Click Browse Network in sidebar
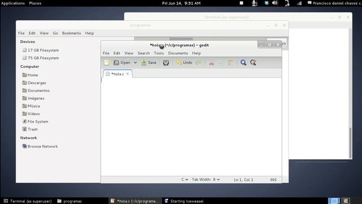Screen dimensions: 362x204 click(x=40, y=146)
